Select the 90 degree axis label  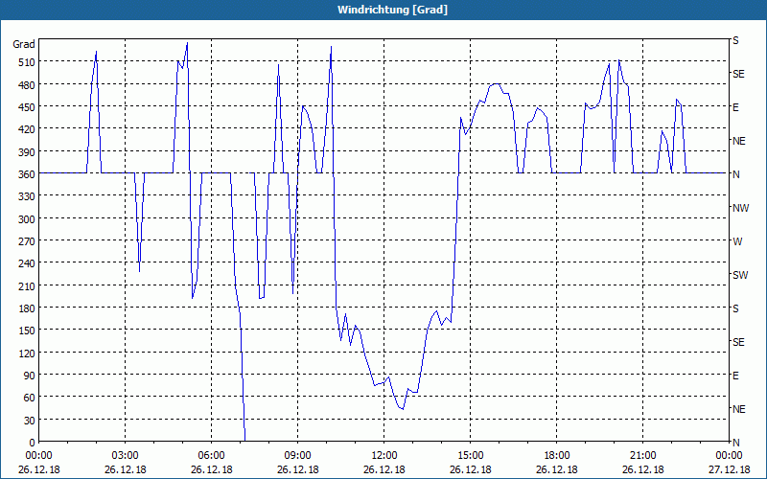[30, 375]
